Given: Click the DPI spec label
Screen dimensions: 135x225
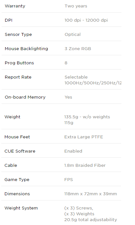Looking at the screenshot, I should coord(8,20).
